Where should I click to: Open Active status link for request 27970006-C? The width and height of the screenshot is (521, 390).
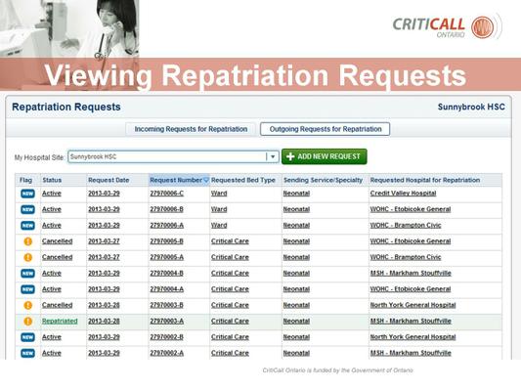[52, 194]
